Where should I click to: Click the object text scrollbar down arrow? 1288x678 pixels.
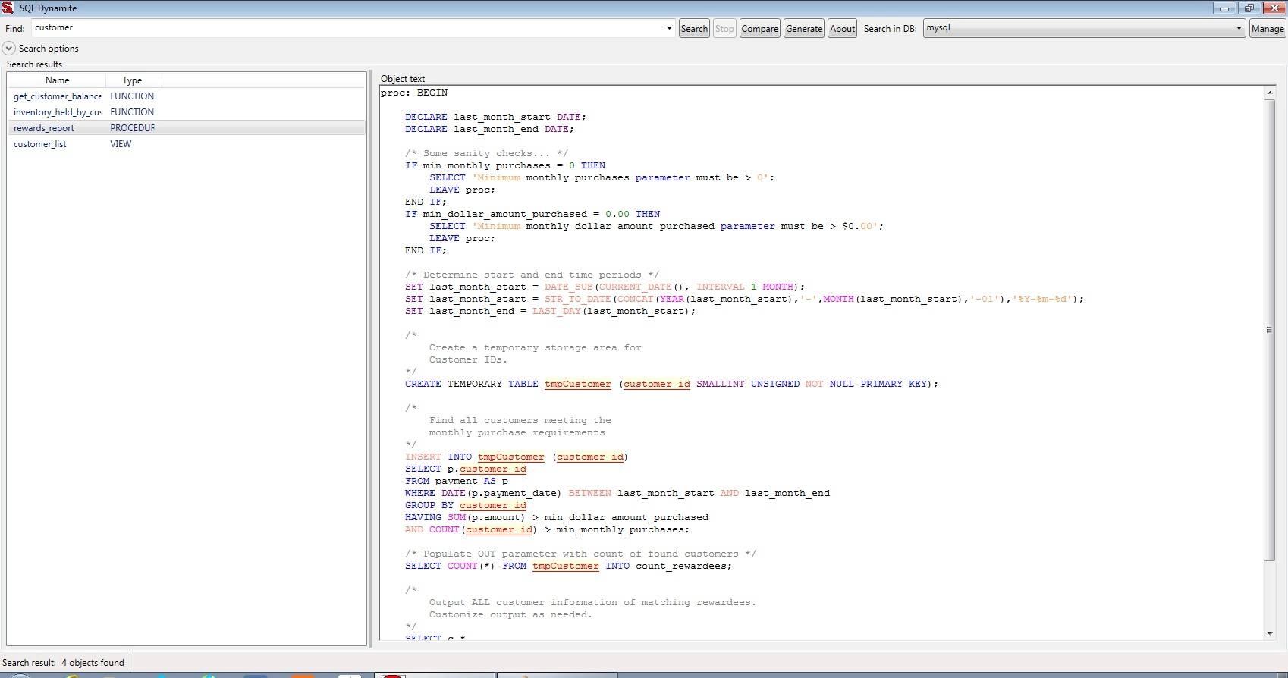pos(1269,634)
